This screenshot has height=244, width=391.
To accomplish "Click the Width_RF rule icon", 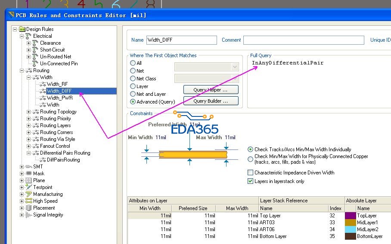I will [x=43, y=84].
